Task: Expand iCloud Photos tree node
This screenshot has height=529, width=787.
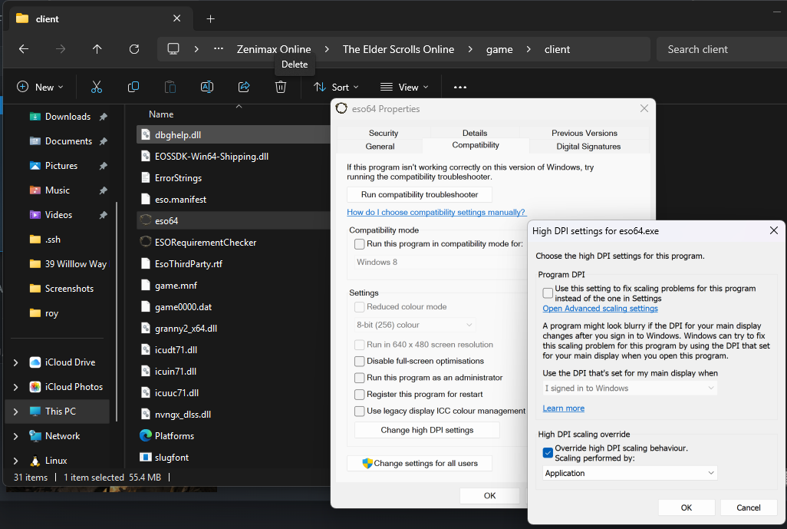Action: (x=15, y=387)
